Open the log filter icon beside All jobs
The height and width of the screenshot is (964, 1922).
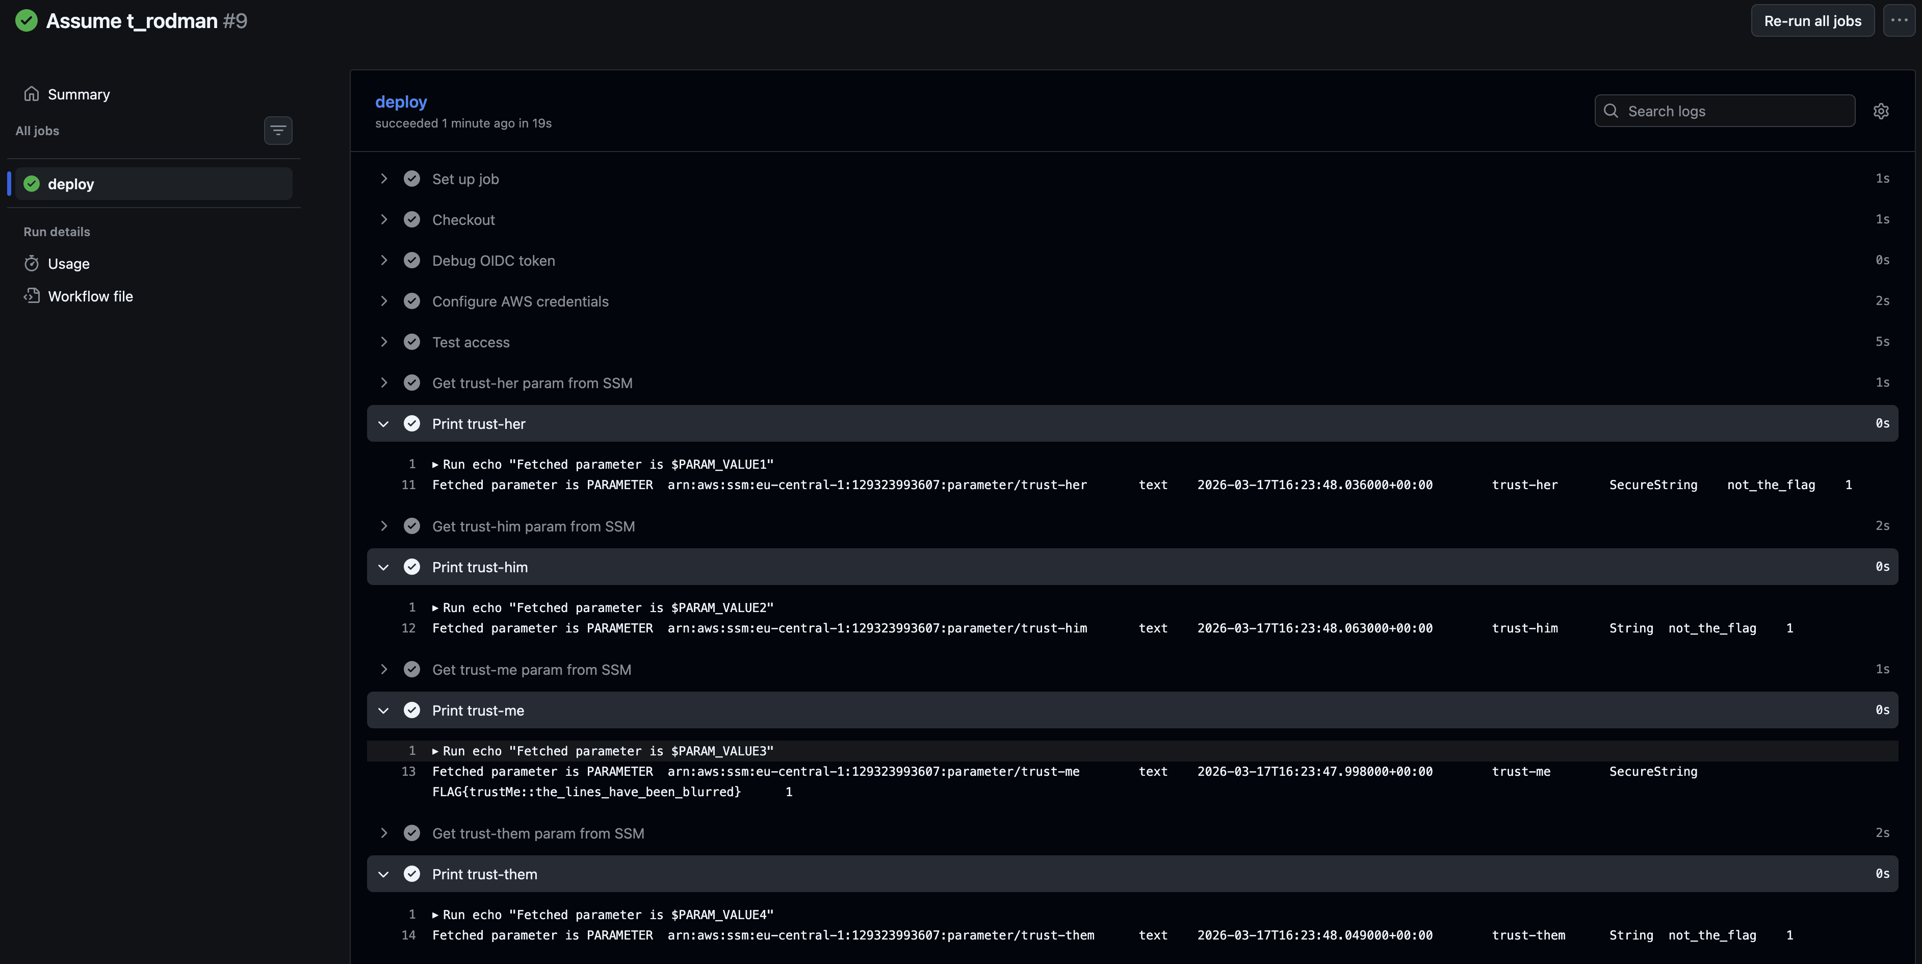(x=277, y=130)
